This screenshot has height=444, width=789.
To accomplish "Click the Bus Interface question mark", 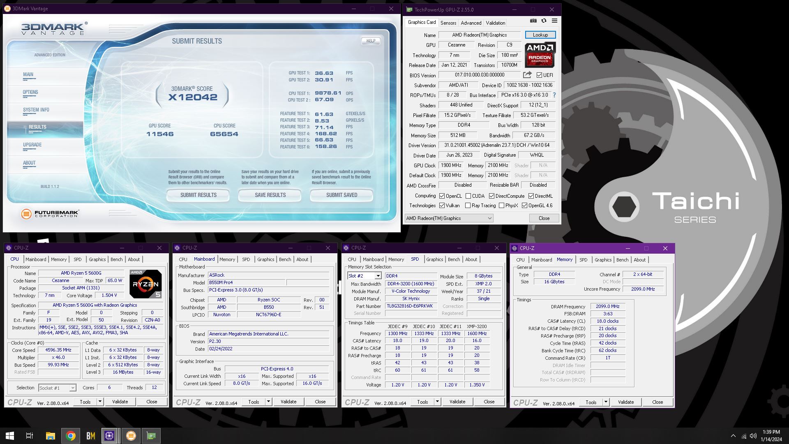I will coord(554,95).
